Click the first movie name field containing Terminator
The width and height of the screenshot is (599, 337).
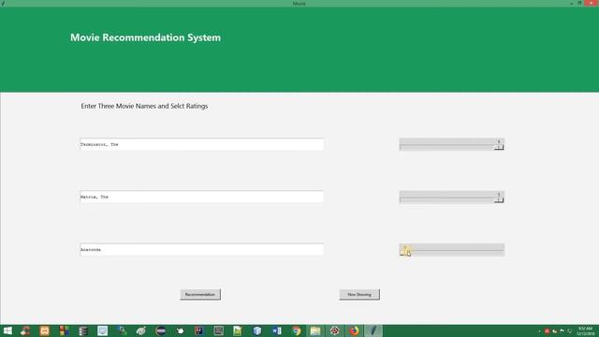(x=202, y=144)
